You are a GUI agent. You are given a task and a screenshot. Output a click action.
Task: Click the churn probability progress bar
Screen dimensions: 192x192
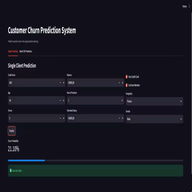pyautogui.click(x=95, y=160)
